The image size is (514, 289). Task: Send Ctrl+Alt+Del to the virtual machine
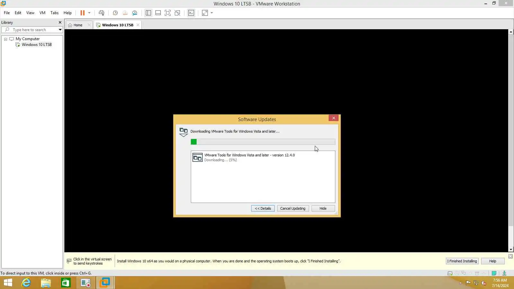click(x=102, y=13)
